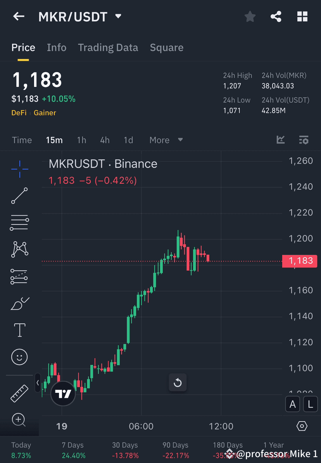Reload the chart with the refresh button

(178, 382)
